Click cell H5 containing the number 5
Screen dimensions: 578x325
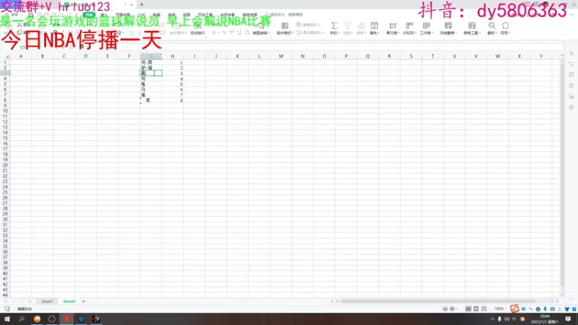(173, 84)
